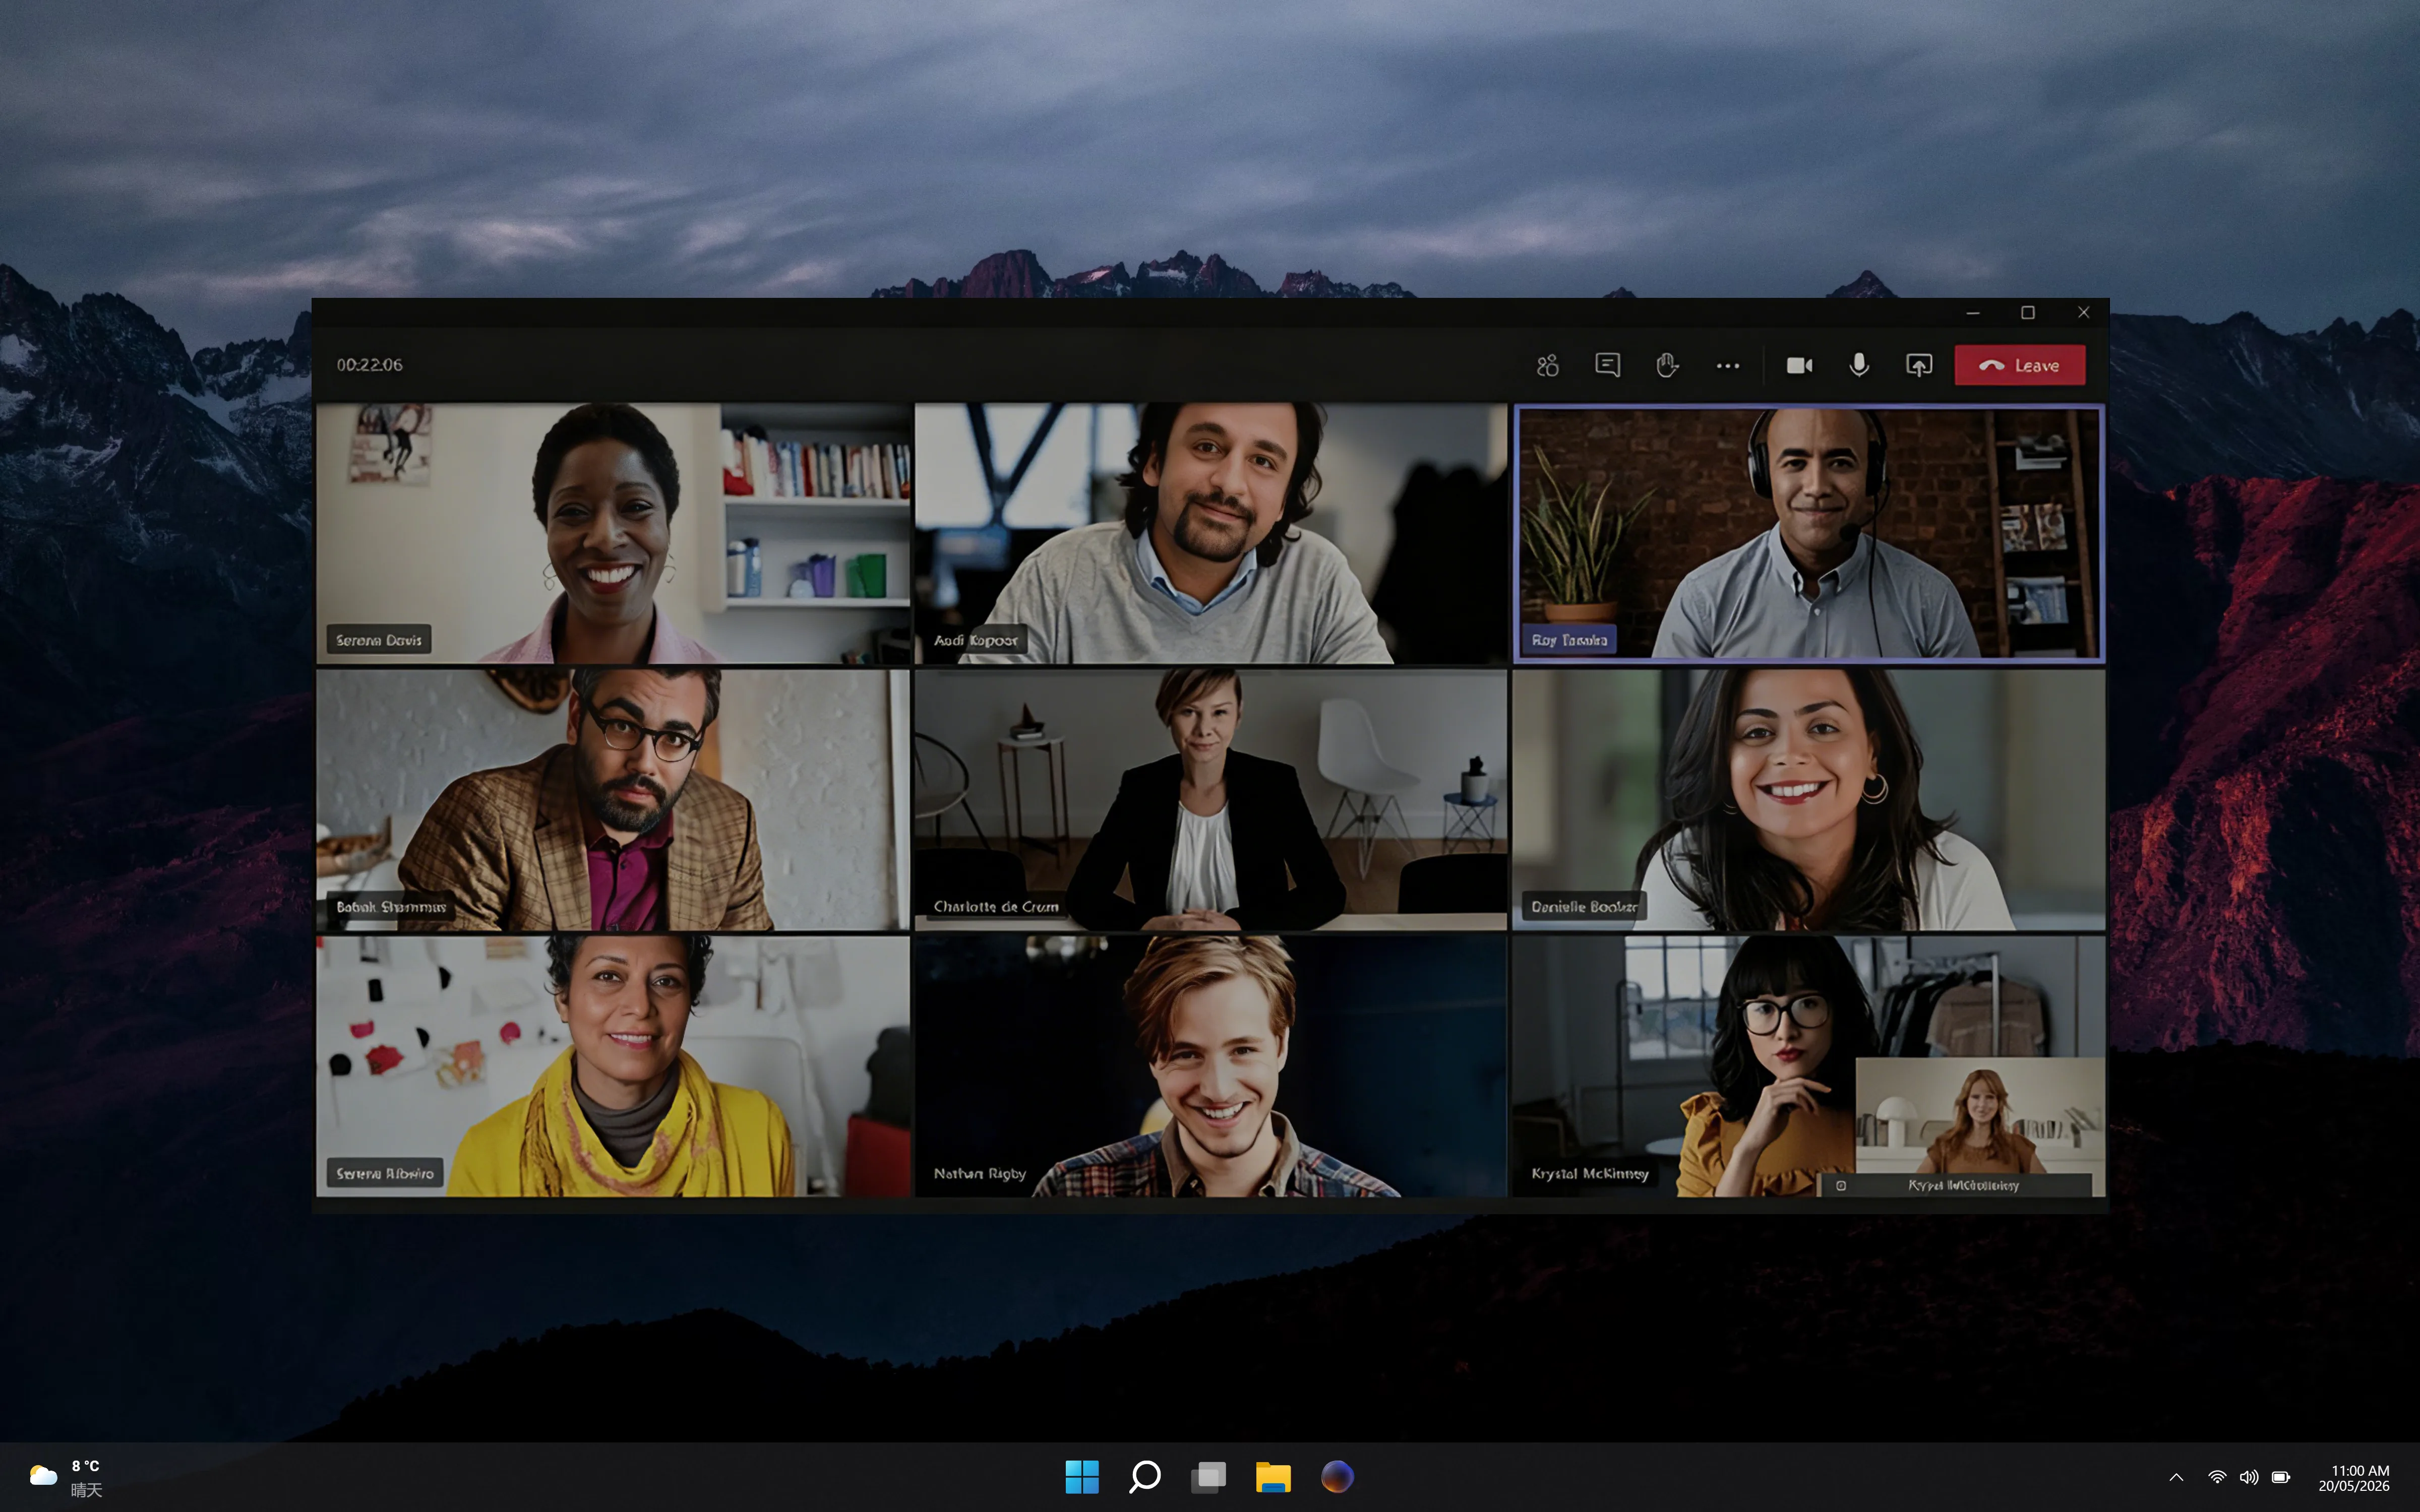This screenshot has height=1512, width=2420.
Task: Leave the meeting
Action: click(2020, 365)
